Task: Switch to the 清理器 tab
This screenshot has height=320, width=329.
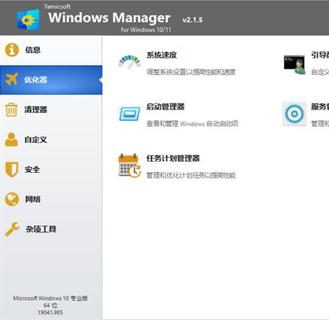Action: point(51,110)
